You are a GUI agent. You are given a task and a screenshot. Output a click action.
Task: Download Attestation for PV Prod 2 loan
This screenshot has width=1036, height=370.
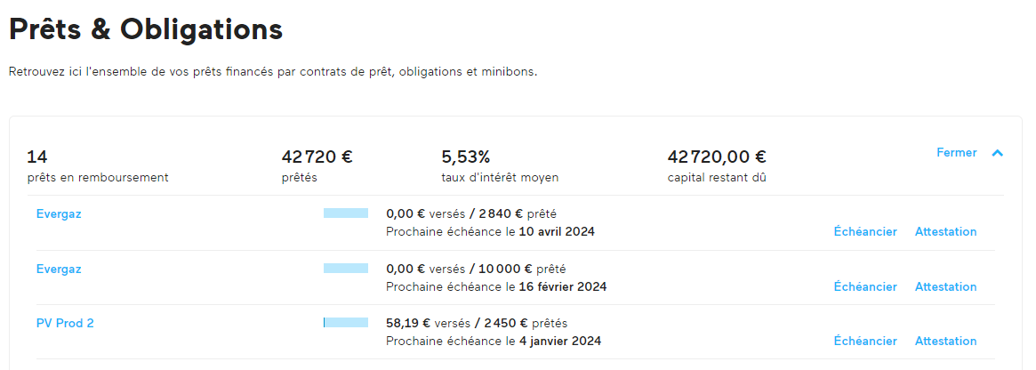pyautogui.click(x=945, y=341)
